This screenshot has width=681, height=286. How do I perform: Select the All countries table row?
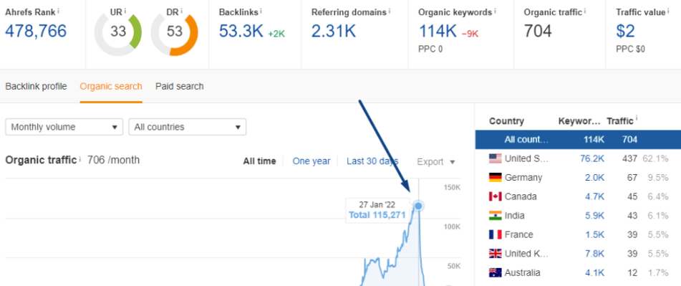[x=578, y=140]
